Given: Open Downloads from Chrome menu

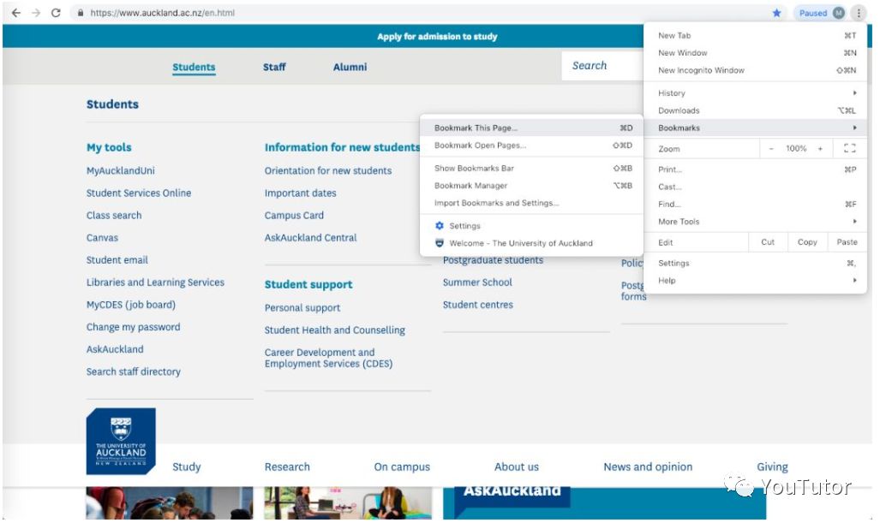Looking at the screenshot, I should [756, 110].
